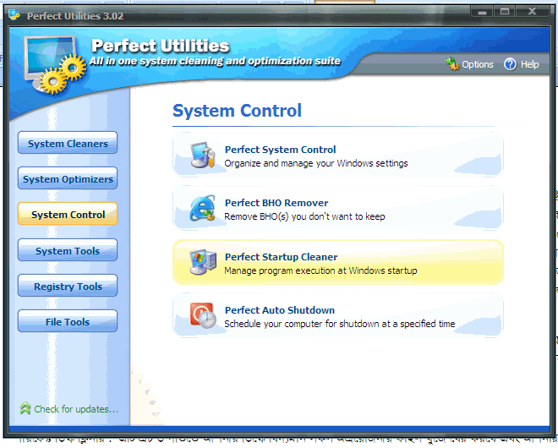The image size is (558, 448).
Task: Click the Help question mark icon
Action: click(510, 64)
